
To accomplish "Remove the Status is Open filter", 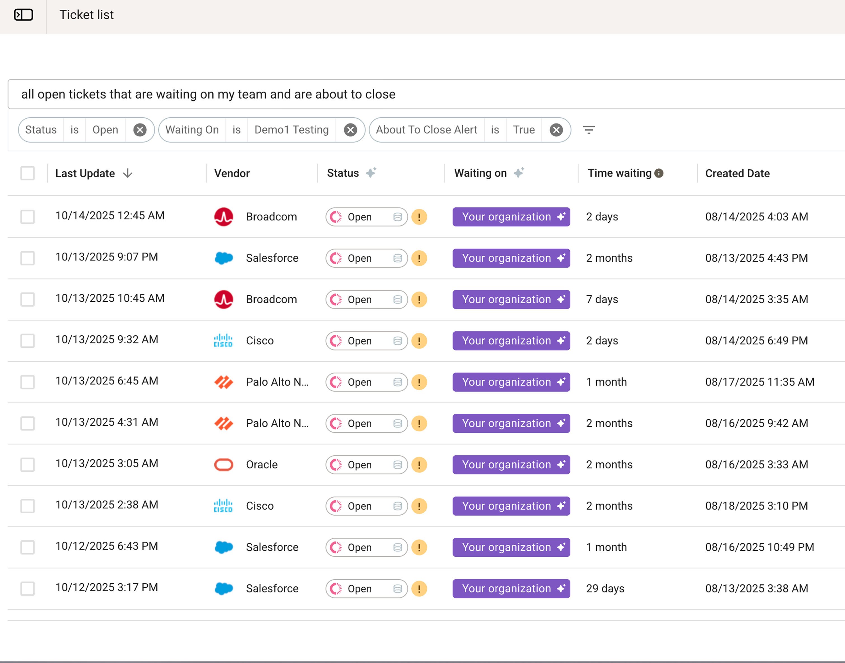I will [140, 130].
